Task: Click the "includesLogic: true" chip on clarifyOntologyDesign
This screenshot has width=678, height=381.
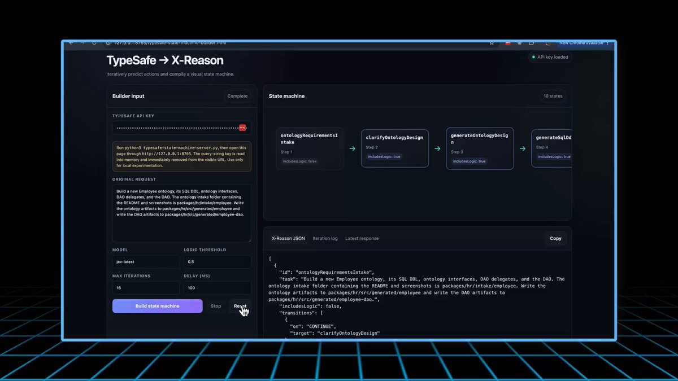Action: click(384, 156)
